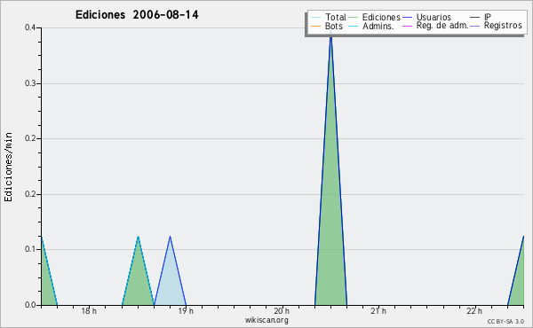Click the '22 h' x-axis tick label
The height and width of the screenshot is (328, 533).
(x=474, y=310)
